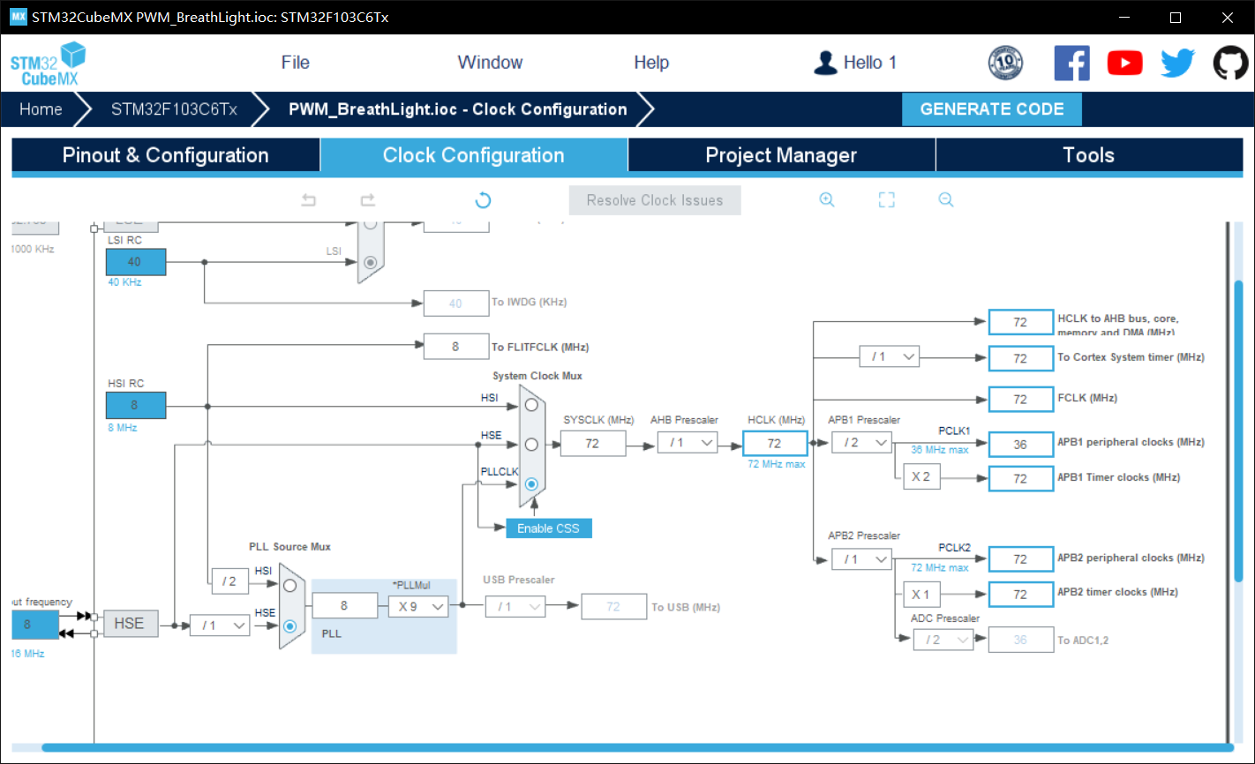1255x764 pixels.
Task: Open the Facebook page icon
Action: pyautogui.click(x=1071, y=63)
